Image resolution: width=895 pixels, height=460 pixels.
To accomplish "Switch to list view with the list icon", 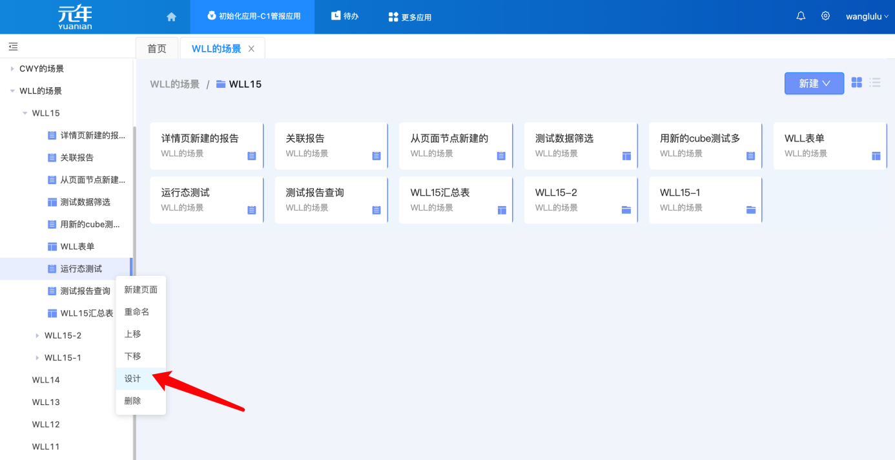I will click(875, 83).
